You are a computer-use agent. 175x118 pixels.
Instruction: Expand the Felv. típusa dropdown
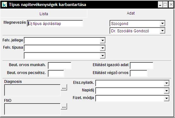pyautogui.click(x=65, y=48)
